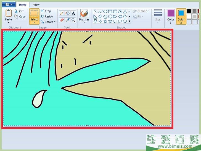Pick the black palette color
Image resolution: width=201 pixels, height=151 pixels.
coord(189,11)
